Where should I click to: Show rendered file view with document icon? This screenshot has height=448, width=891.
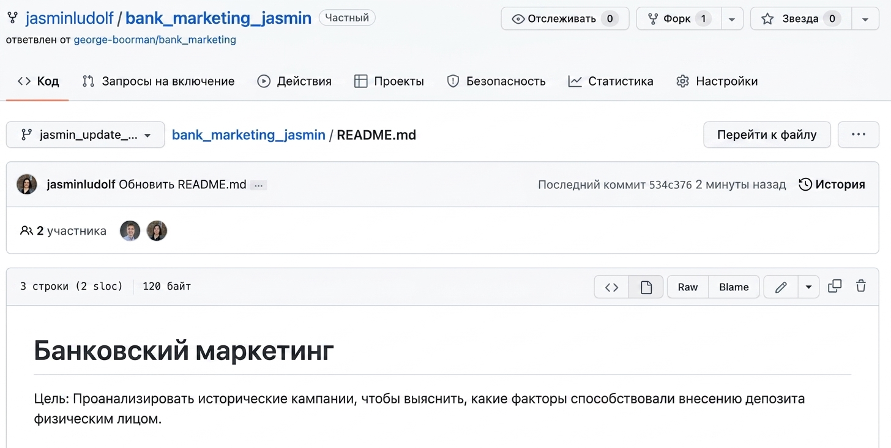click(x=646, y=287)
